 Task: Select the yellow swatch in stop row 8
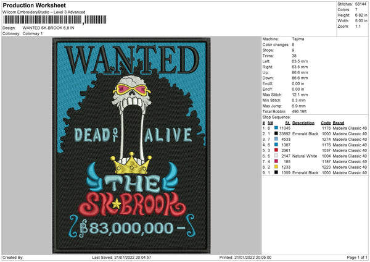click(276, 167)
